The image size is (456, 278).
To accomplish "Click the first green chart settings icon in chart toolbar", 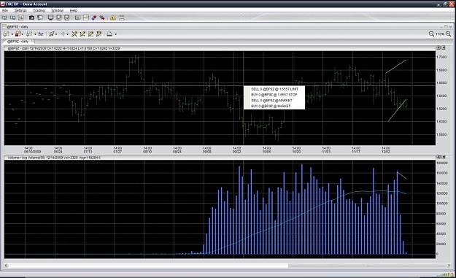I will [x=6, y=34].
